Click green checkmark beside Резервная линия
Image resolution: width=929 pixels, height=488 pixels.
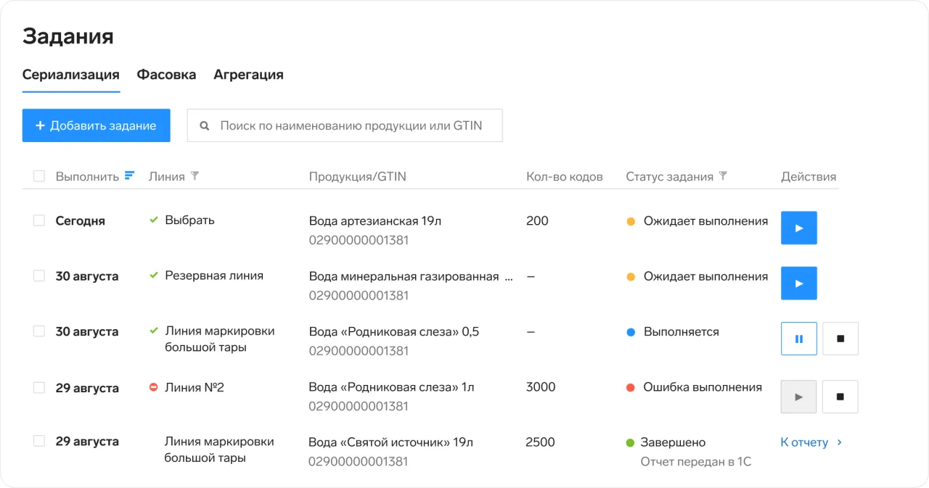[x=154, y=276]
